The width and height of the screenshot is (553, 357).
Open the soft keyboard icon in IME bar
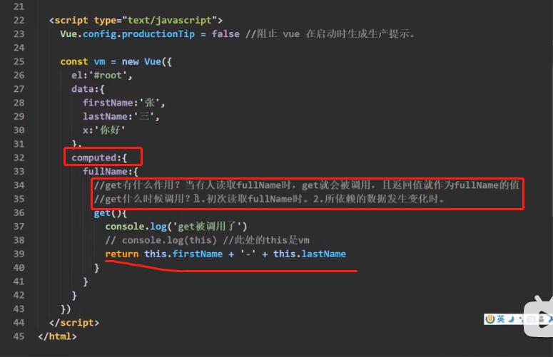531,319
